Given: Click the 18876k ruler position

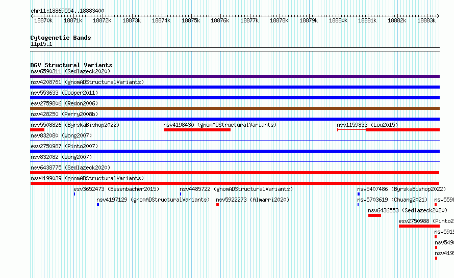Looking at the screenshot, I should pyautogui.click(x=220, y=20).
